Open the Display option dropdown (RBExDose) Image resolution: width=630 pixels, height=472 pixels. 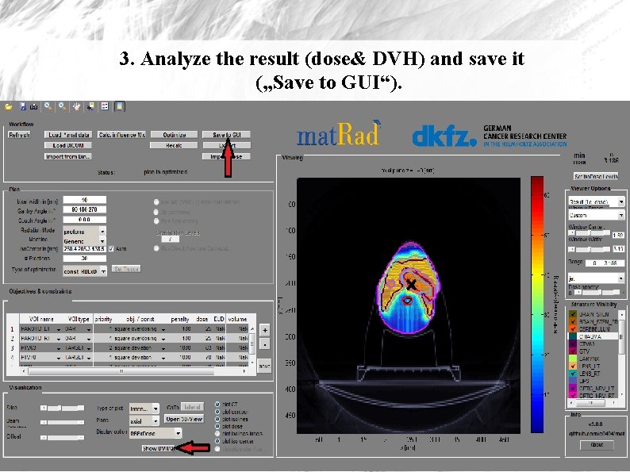[x=155, y=433]
